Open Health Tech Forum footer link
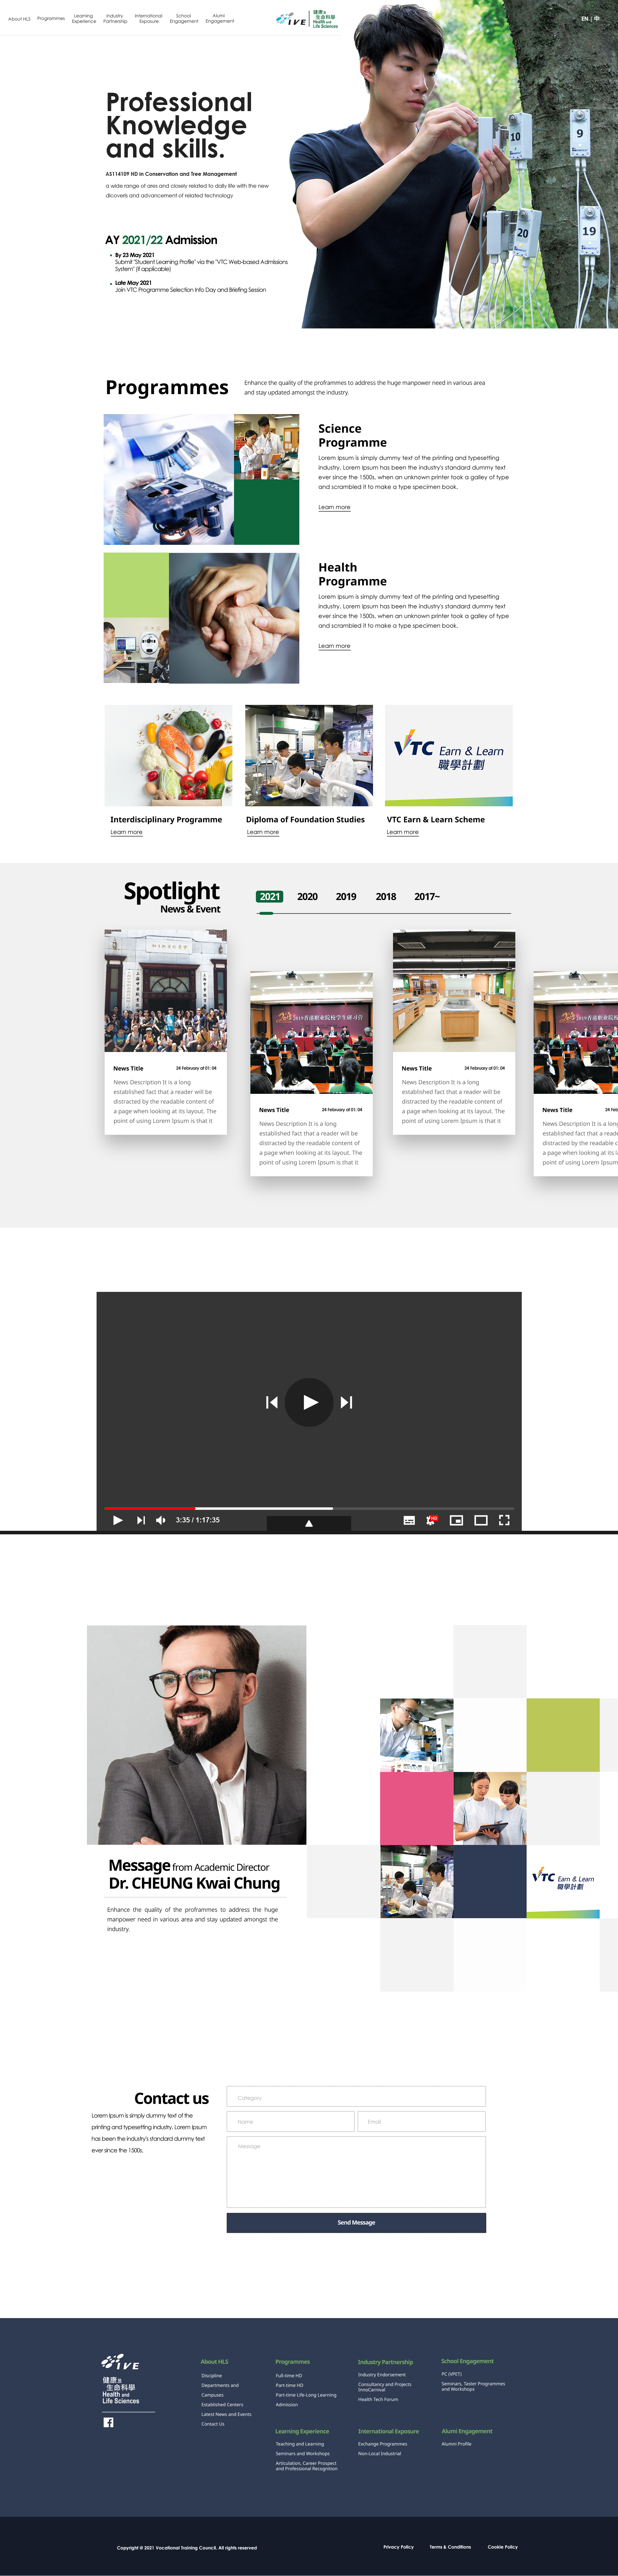Image resolution: width=618 pixels, height=2576 pixels. click(378, 2399)
